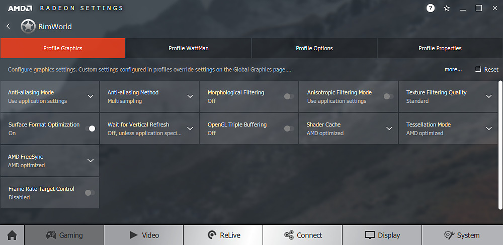Toggle Morphological Filtering switch
Screen dimensions: 503x245
click(x=289, y=96)
